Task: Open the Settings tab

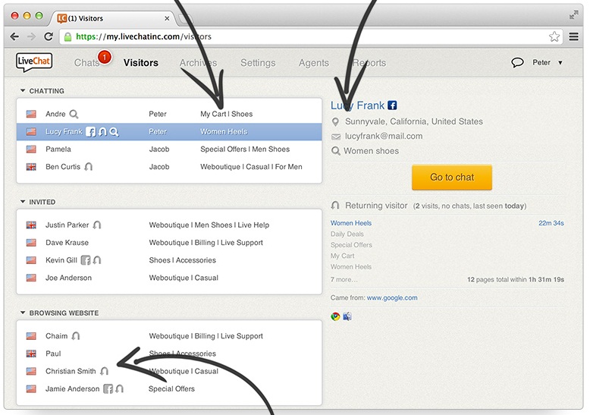Action: [x=258, y=63]
